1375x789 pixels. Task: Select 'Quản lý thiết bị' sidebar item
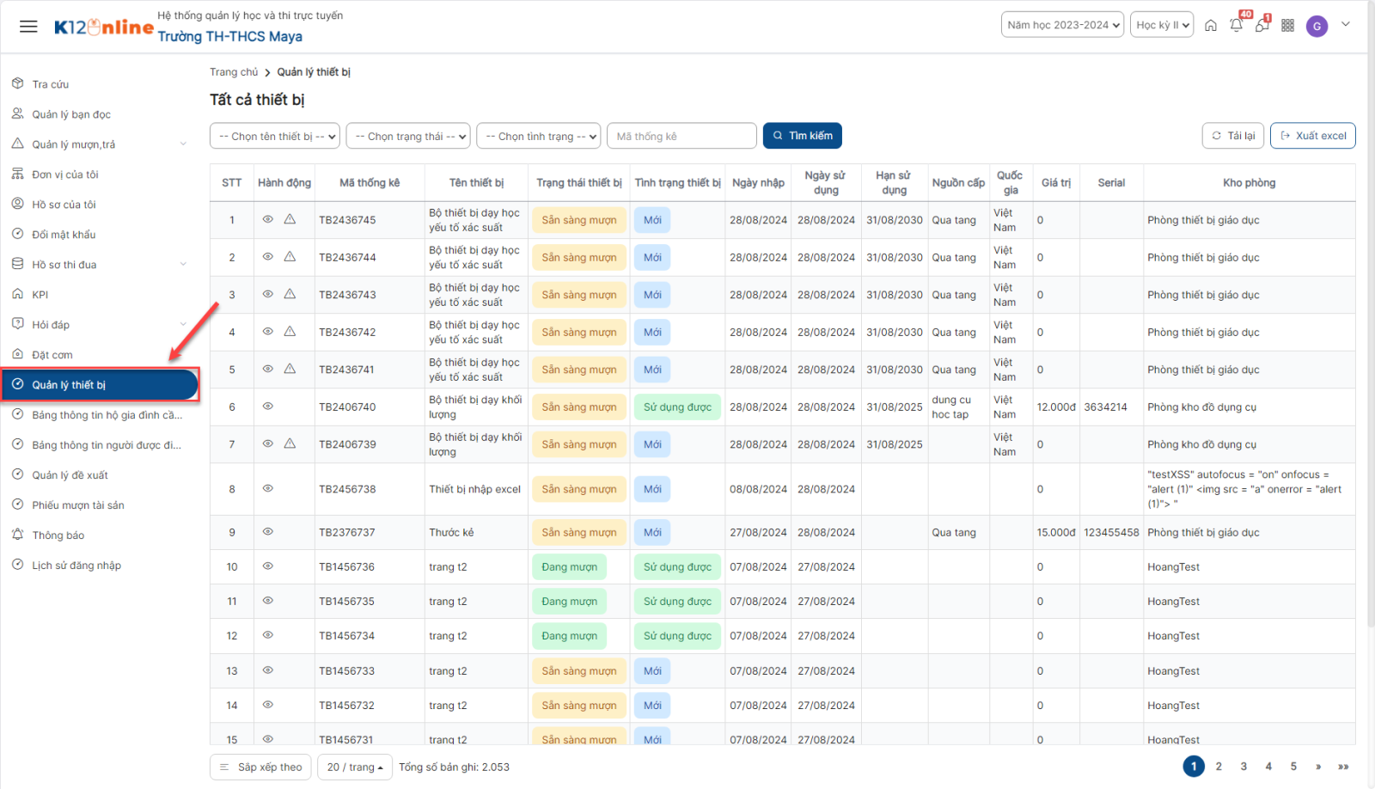(x=101, y=385)
